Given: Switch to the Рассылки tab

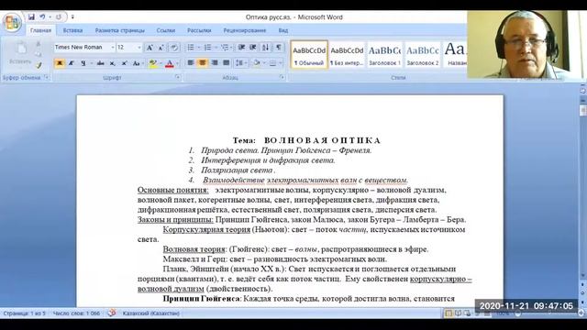Looking at the screenshot, I should coord(199,30).
